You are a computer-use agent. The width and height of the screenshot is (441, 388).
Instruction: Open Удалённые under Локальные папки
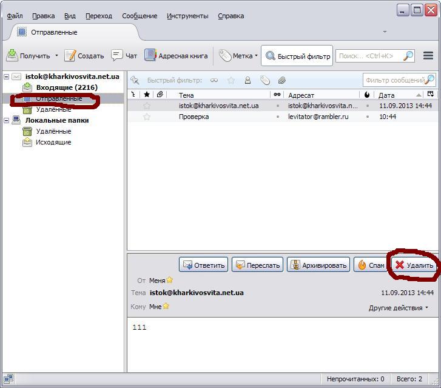click(x=53, y=132)
